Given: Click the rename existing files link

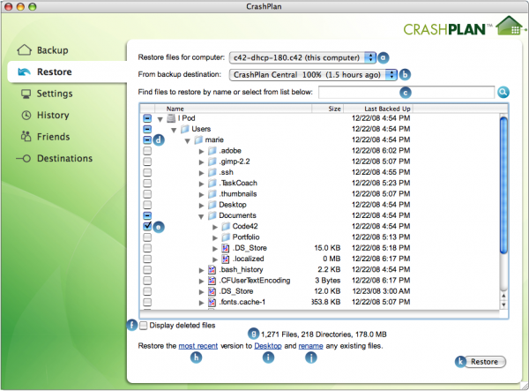Looking at the screenshot, I should coord(310,346).
